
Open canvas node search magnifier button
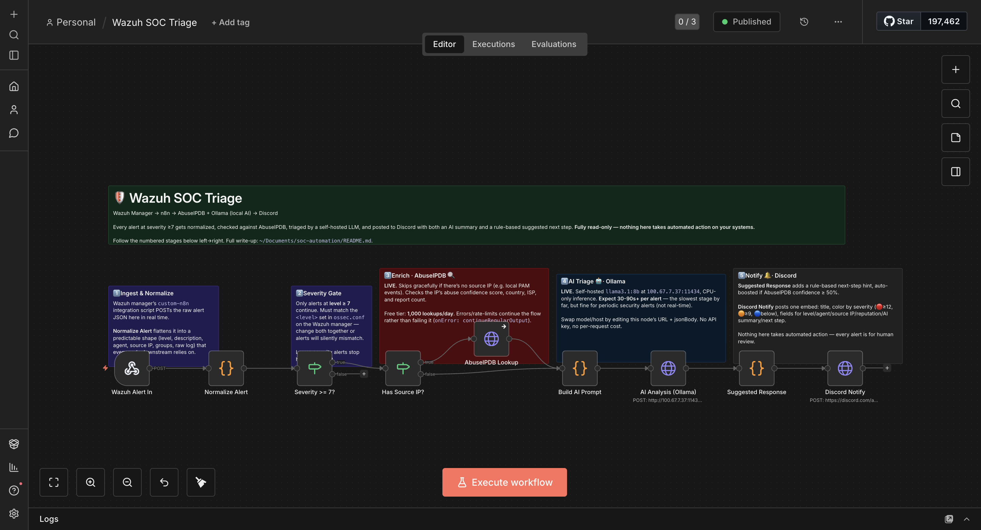(955, 104)
